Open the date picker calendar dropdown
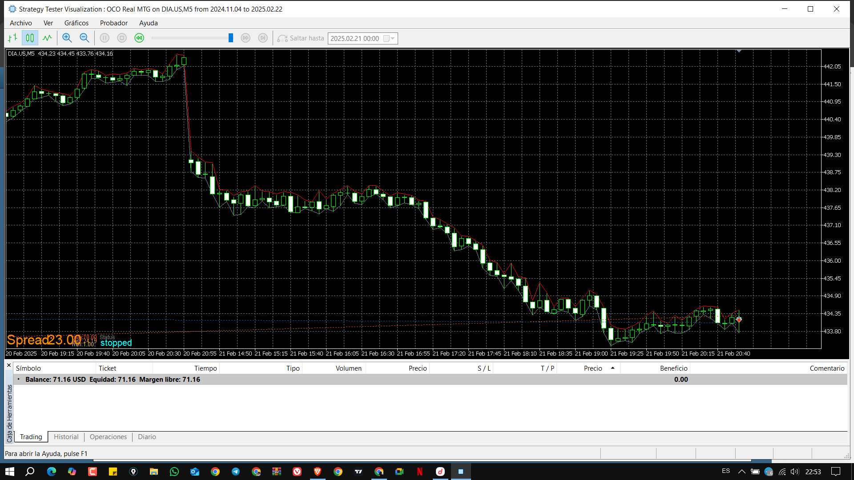Image resolution: width=854 pixels, height=480 pixels. [390, 39]
